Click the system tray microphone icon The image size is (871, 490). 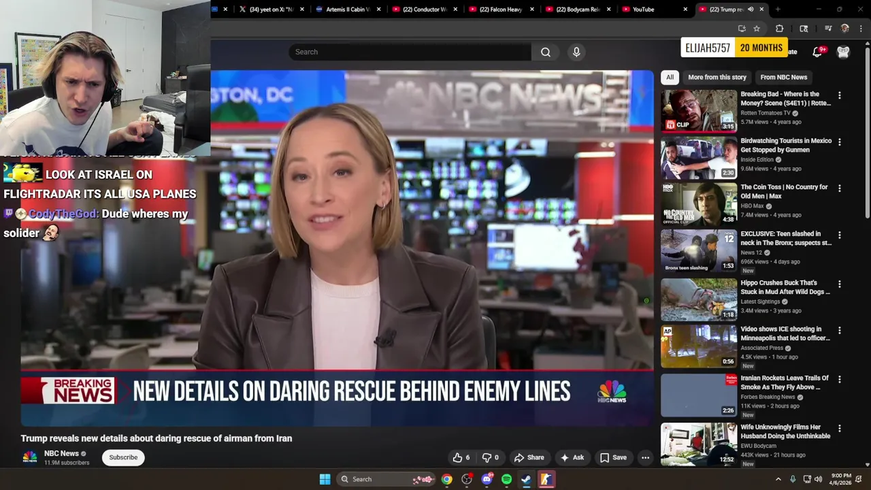pos(793,479)
